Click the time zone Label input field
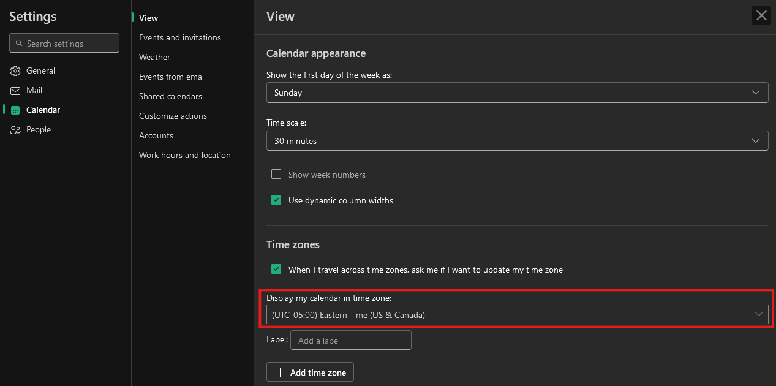 pyautogui.click(x=351, y=341)
